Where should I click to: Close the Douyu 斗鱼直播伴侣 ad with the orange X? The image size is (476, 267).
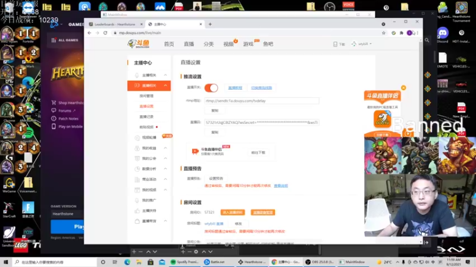[x=403, y=87]
